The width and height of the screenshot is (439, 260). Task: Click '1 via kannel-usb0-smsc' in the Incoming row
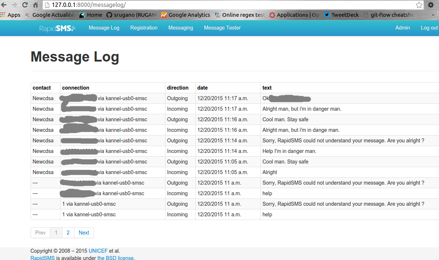pos(89,214)
